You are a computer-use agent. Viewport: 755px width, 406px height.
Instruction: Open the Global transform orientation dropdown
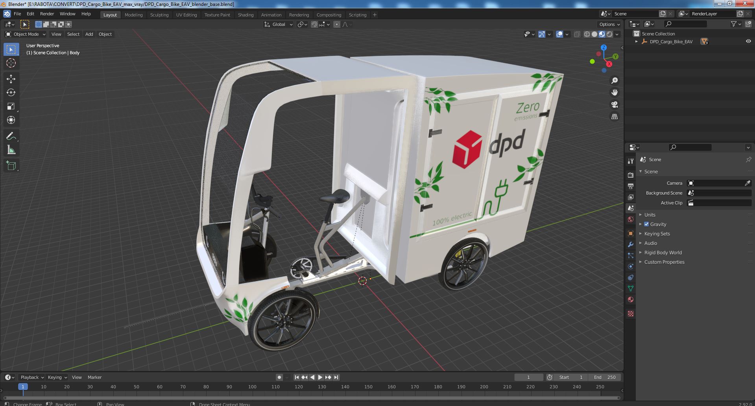(279, 24)
